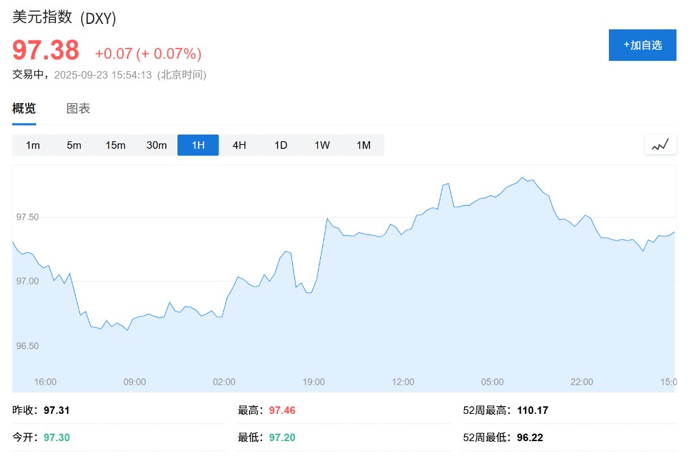Viewport: 699px width, 463px height.
Task: Switch chart to 30m interval
Action: (x=157, y=145)
